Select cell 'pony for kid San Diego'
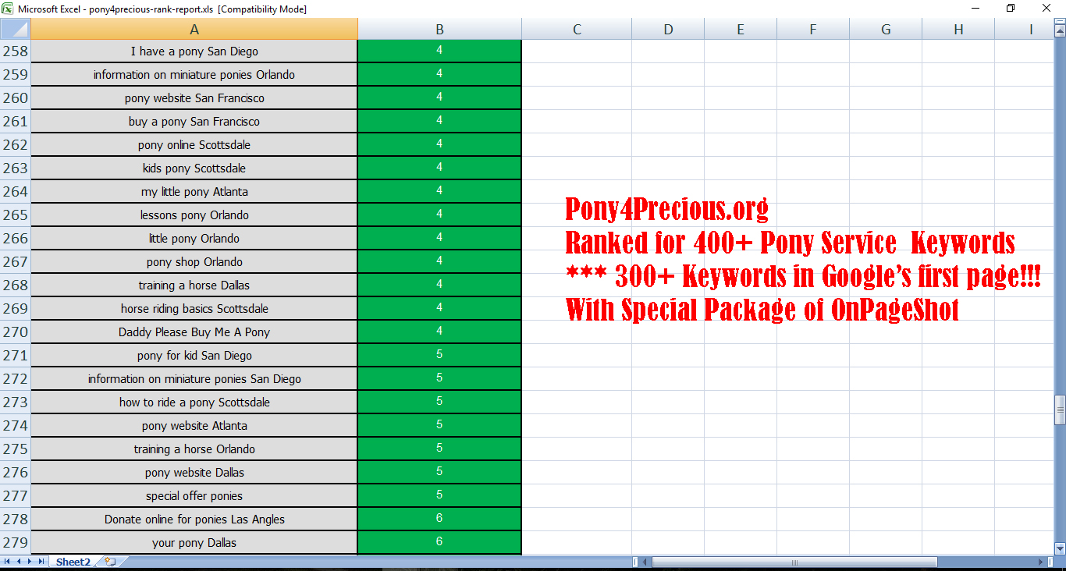 pos(194,356)
